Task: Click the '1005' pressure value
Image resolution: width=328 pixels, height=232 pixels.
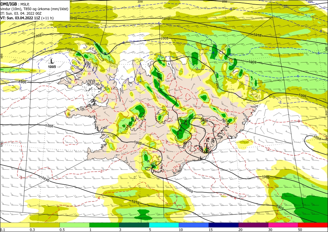Action: coord(52,67)
